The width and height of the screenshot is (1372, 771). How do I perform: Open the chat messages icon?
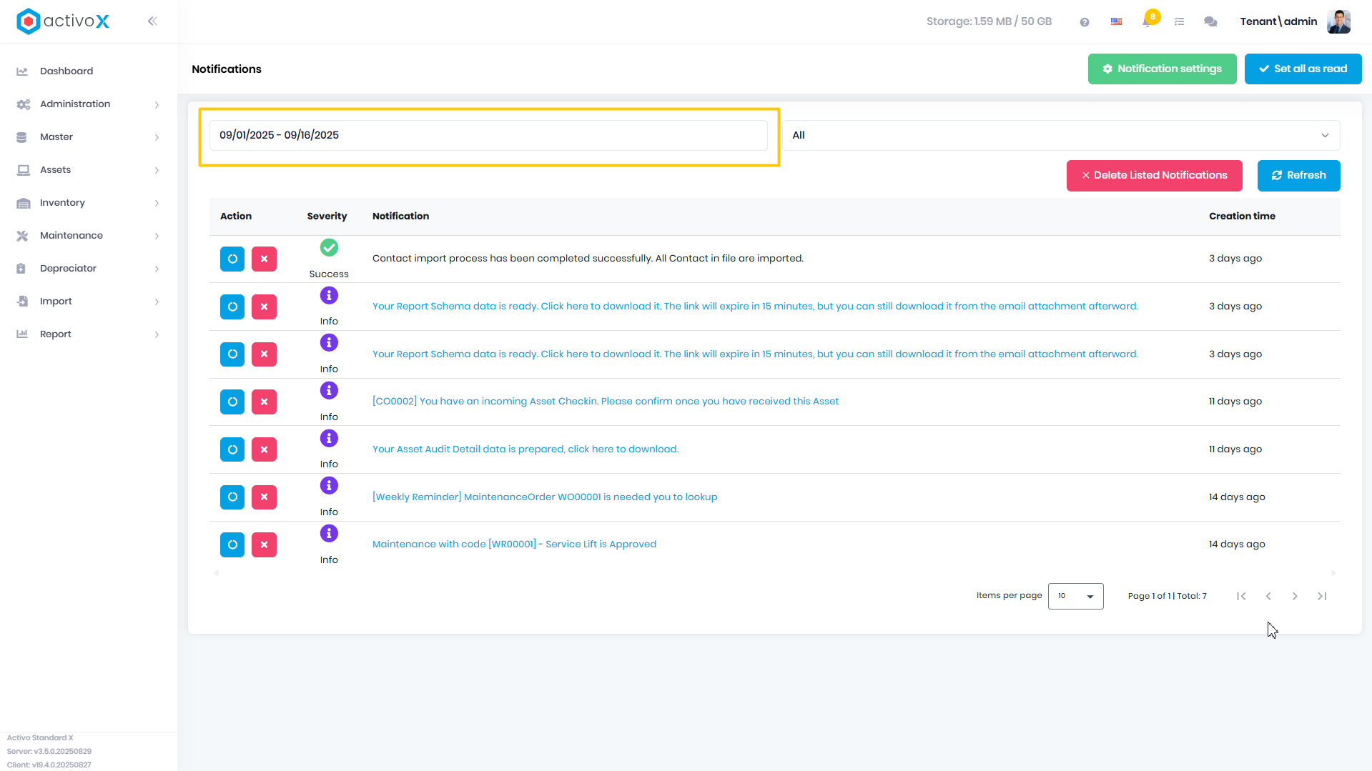click(1210, 22)
